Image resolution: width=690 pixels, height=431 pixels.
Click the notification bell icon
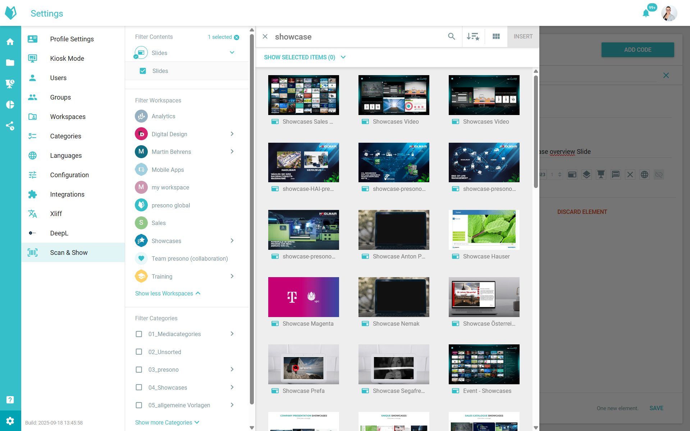(x=646, y=14)
